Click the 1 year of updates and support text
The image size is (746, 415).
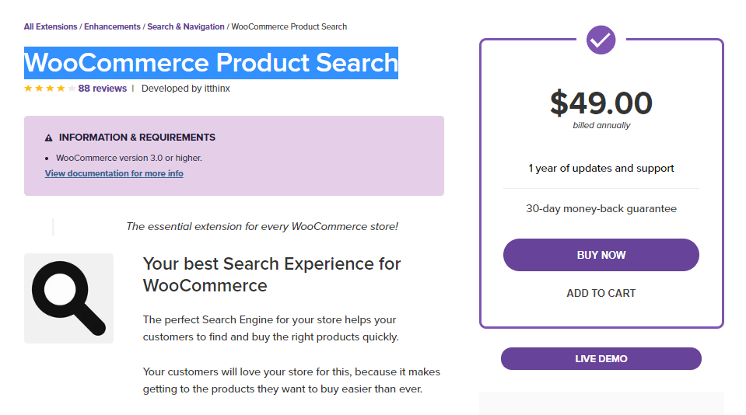(601, 169)
